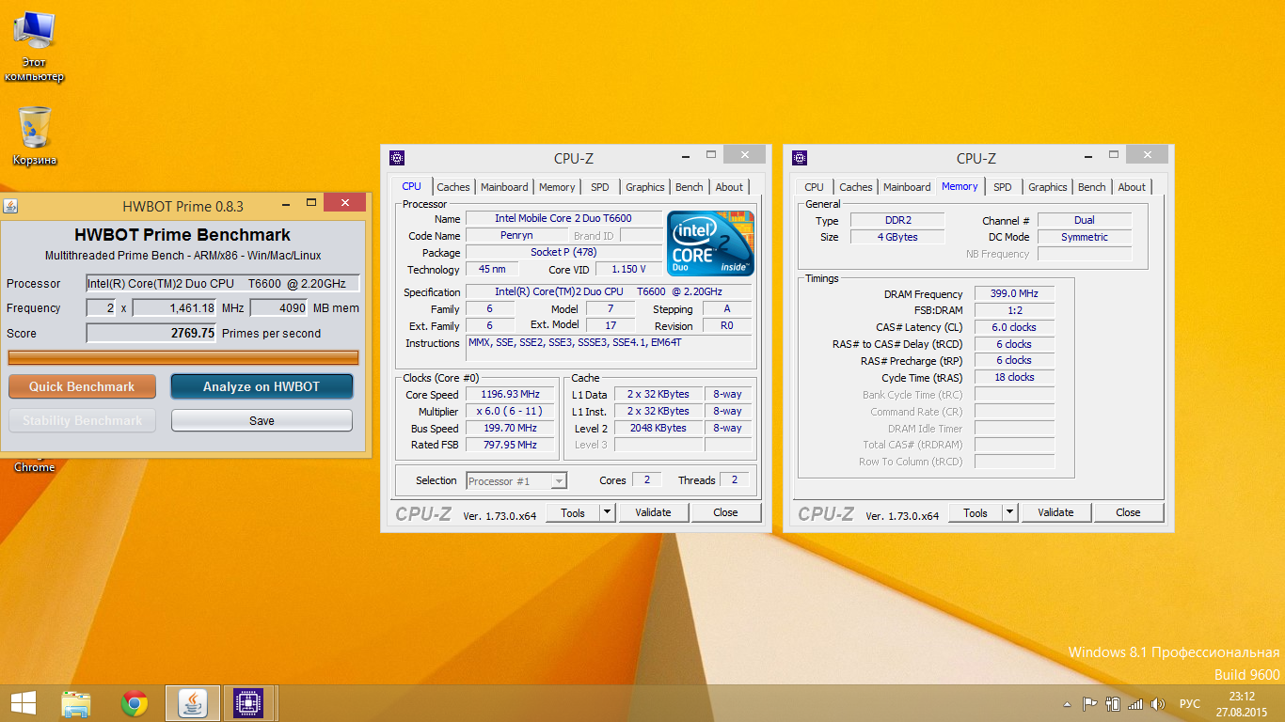Screen dimensions: 1285x722
Task: Click the Java icon in HWBOT Prime title bar
Action: (x=11, y=206)
